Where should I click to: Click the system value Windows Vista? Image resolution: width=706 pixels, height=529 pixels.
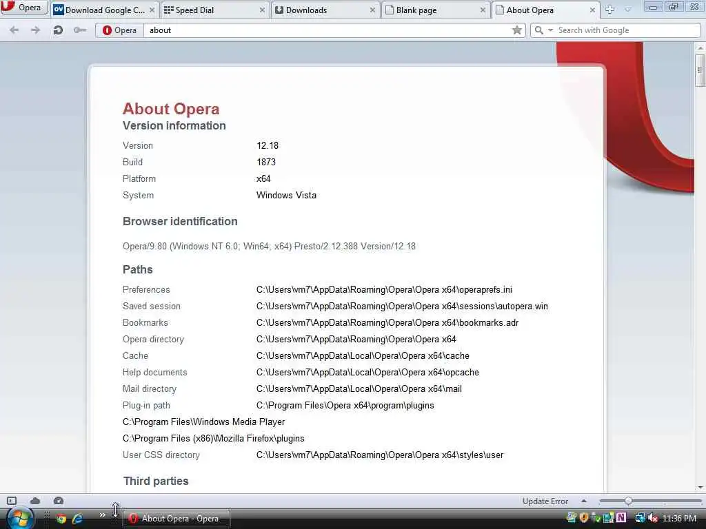click(x=286, y=195)
